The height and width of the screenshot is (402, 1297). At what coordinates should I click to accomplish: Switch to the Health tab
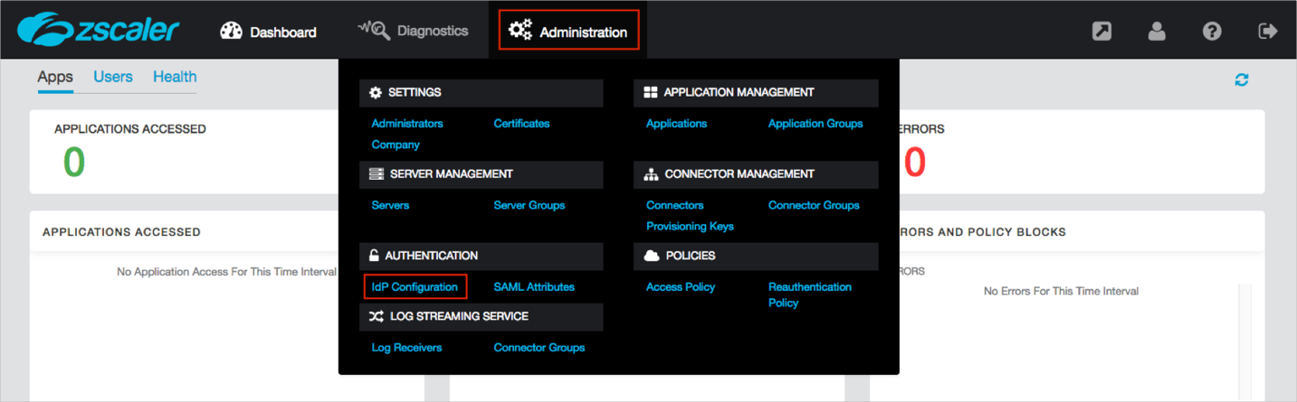[175, 77]
